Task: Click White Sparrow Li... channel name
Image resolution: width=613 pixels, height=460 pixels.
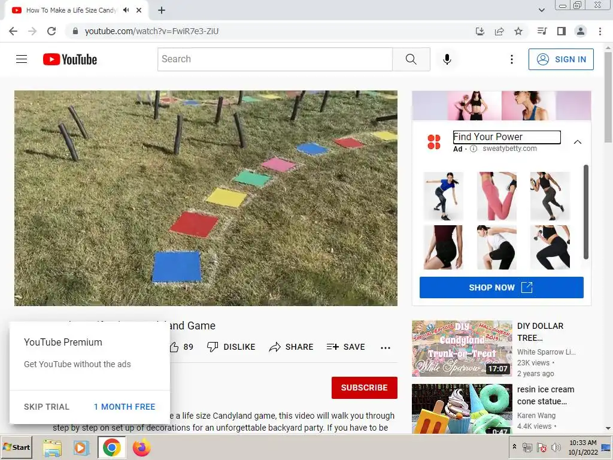Action: (546, 352)
